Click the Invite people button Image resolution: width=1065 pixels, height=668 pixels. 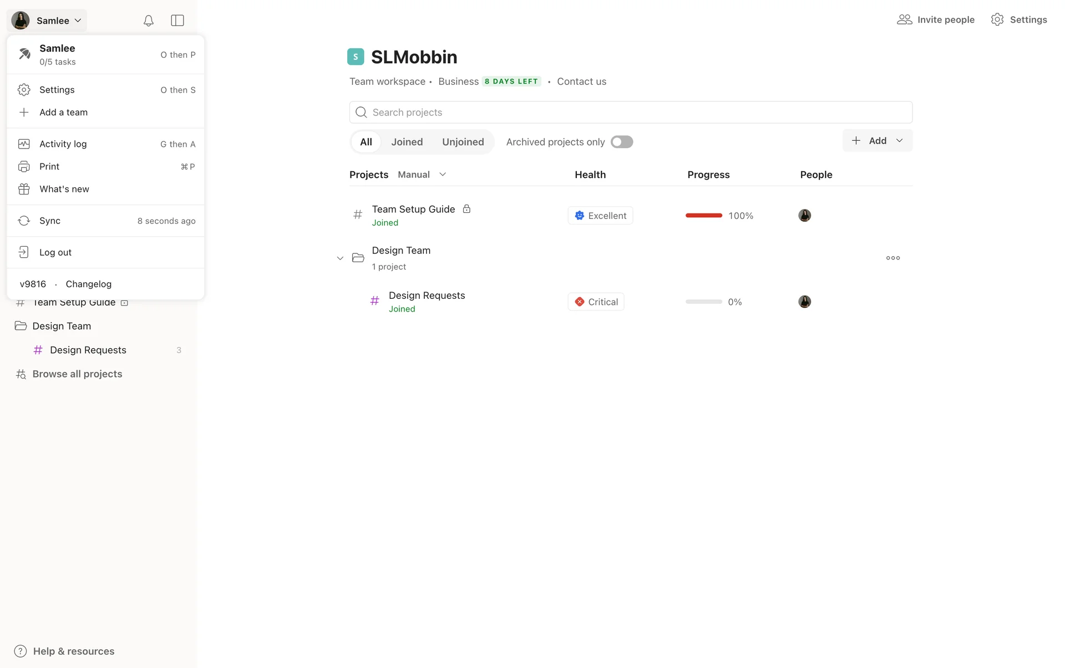point(936,20)
